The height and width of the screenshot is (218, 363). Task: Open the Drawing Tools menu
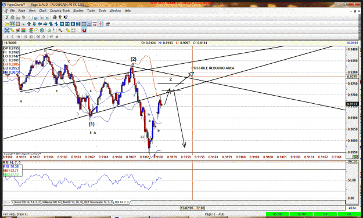pyautogui.click(x=60, y=10)
